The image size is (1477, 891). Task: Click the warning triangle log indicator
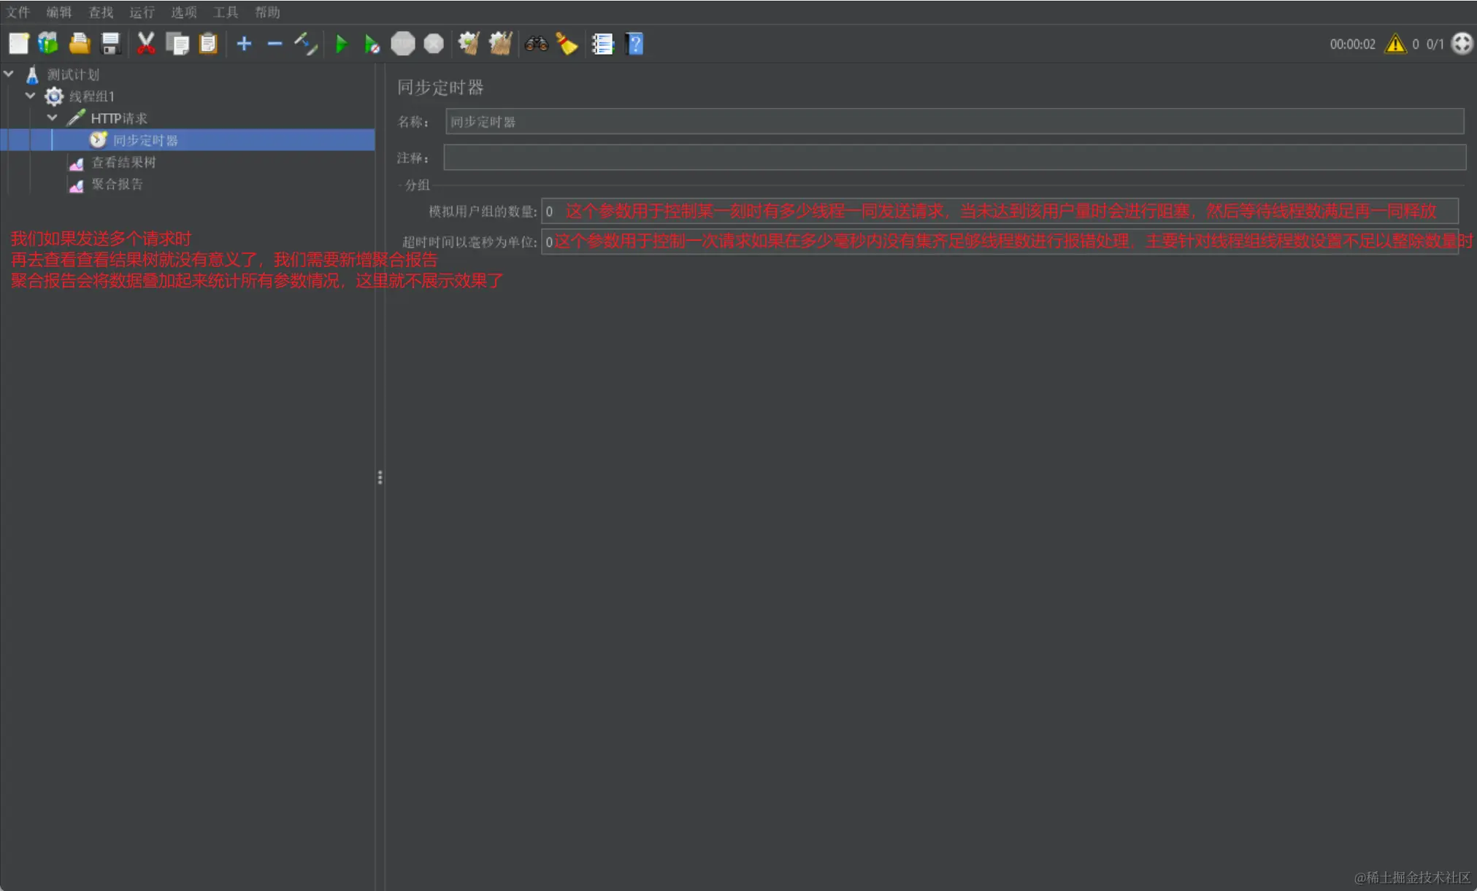point(1395,44)
